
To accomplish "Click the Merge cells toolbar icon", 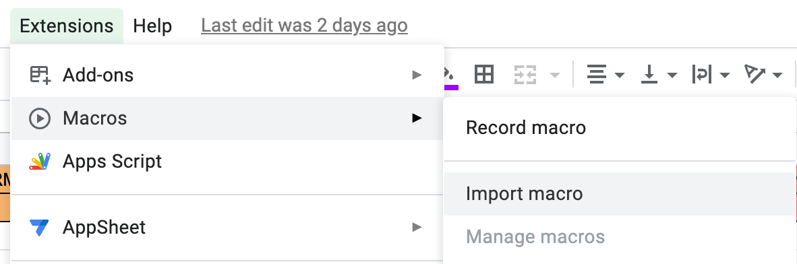I will pyautogui.click(x=525, y=75).
